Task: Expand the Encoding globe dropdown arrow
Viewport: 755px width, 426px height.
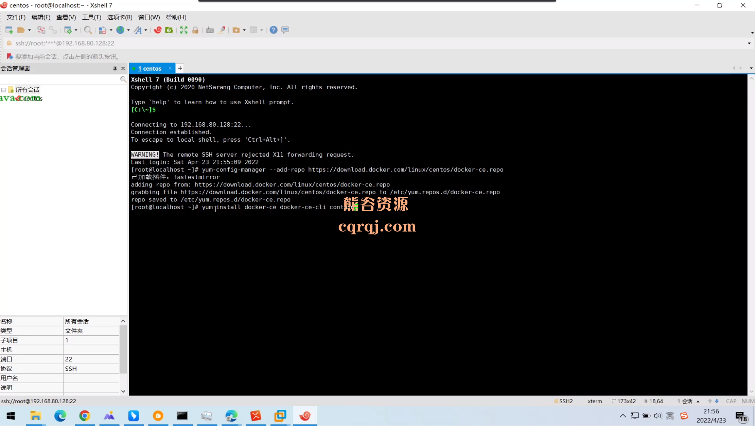Action: pos(128,30)
